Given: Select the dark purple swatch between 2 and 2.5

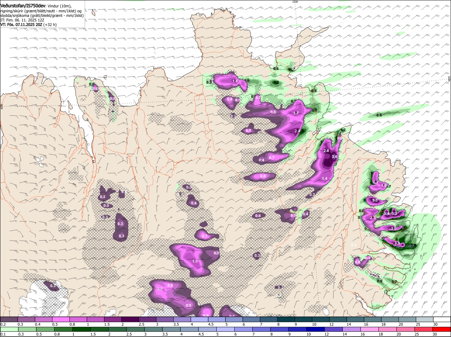Looking at the screenshot, I should [130, 319].
